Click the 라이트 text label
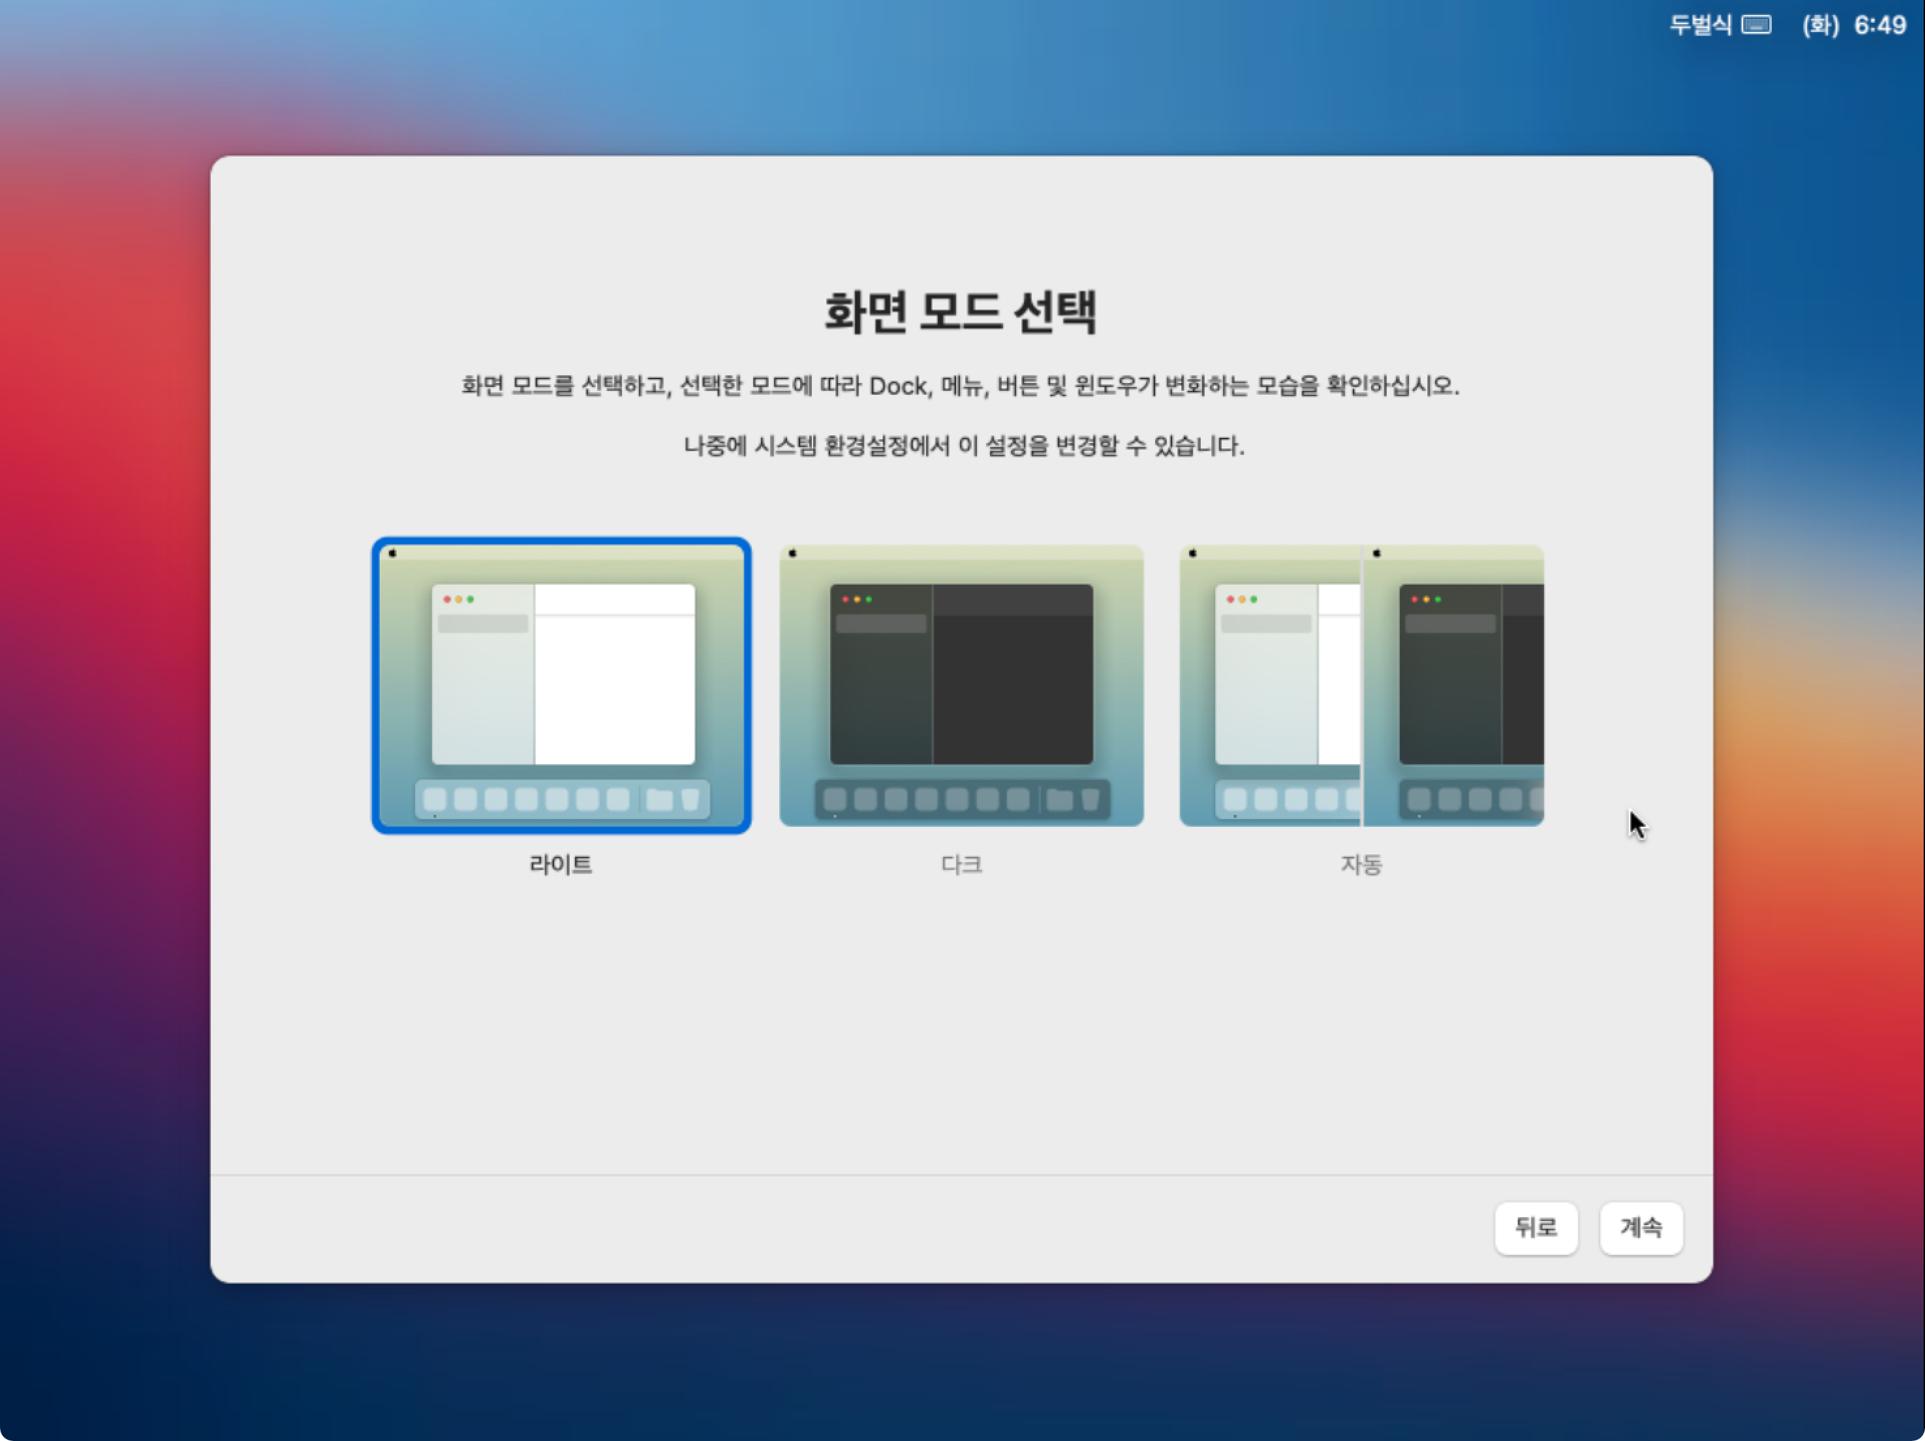The height and width of the screenshot is (1441, 1925). click(560, 864)
